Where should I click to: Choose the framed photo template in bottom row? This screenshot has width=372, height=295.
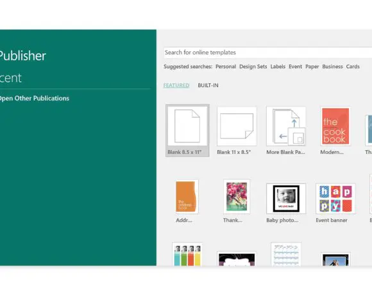[x=335, y=260]
